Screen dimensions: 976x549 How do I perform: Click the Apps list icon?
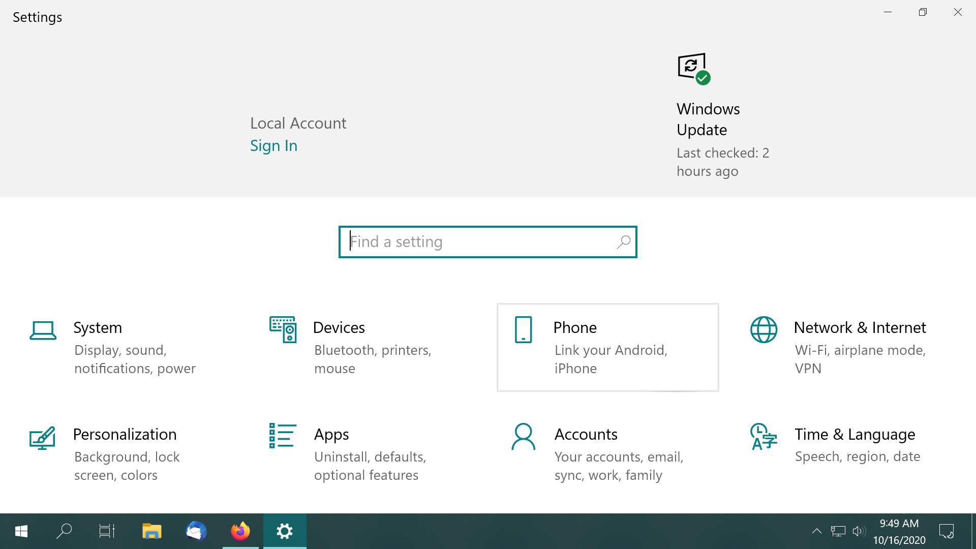pos(283,436)
